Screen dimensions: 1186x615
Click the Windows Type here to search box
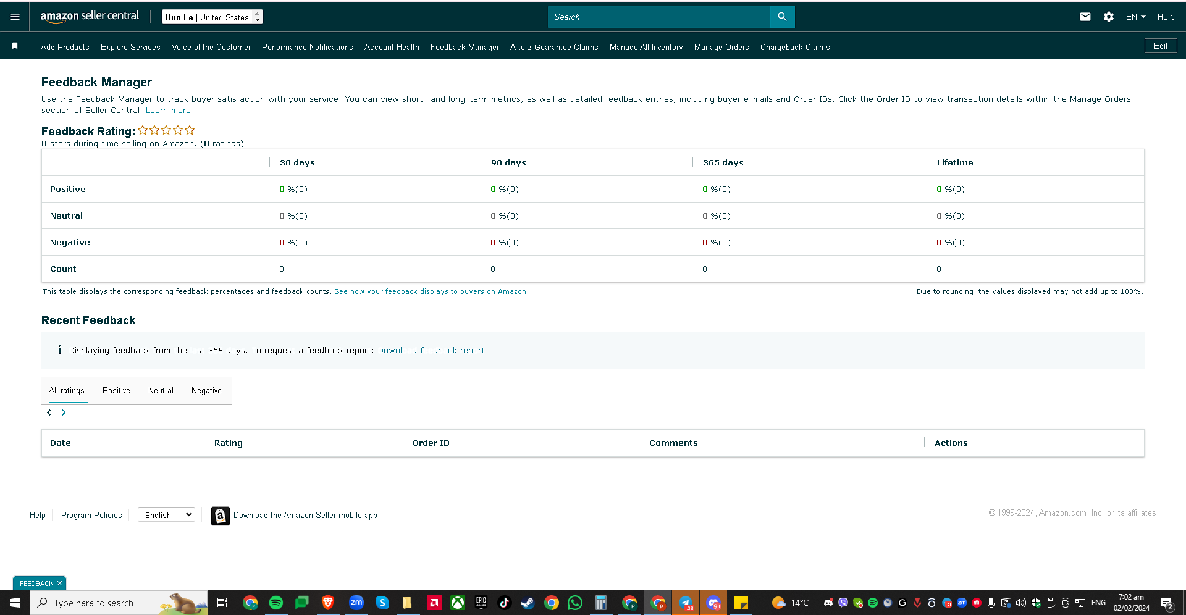pos(119,603)
